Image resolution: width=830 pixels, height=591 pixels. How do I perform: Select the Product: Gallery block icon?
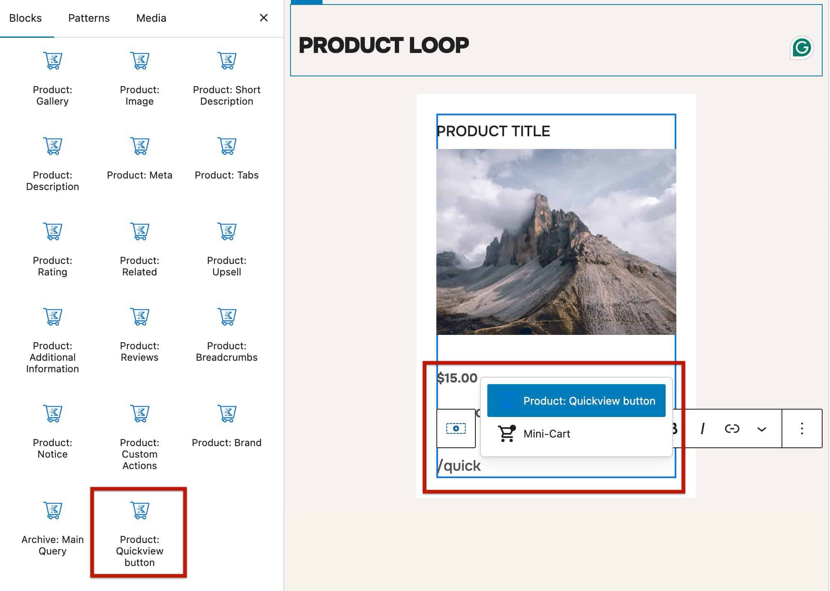52,60
